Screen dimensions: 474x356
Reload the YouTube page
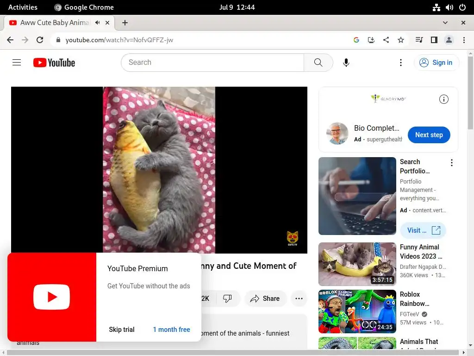pyautogui.click(x=40, y=40)
